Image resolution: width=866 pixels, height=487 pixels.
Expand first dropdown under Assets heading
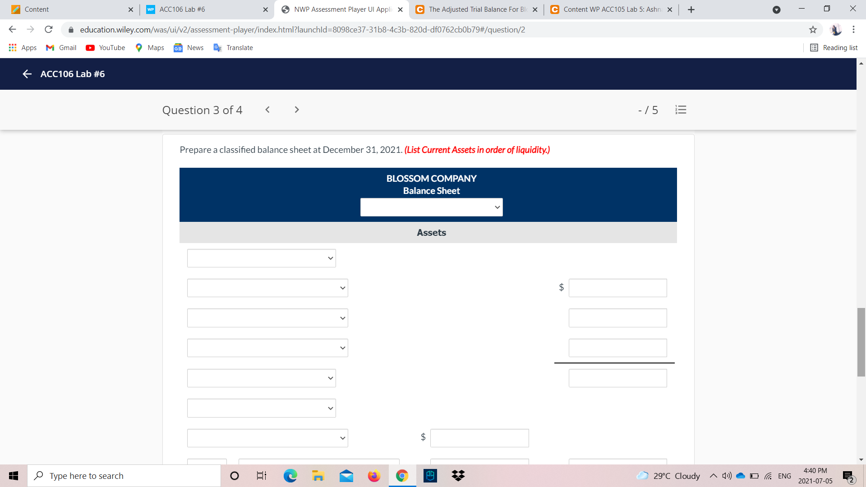261,258
